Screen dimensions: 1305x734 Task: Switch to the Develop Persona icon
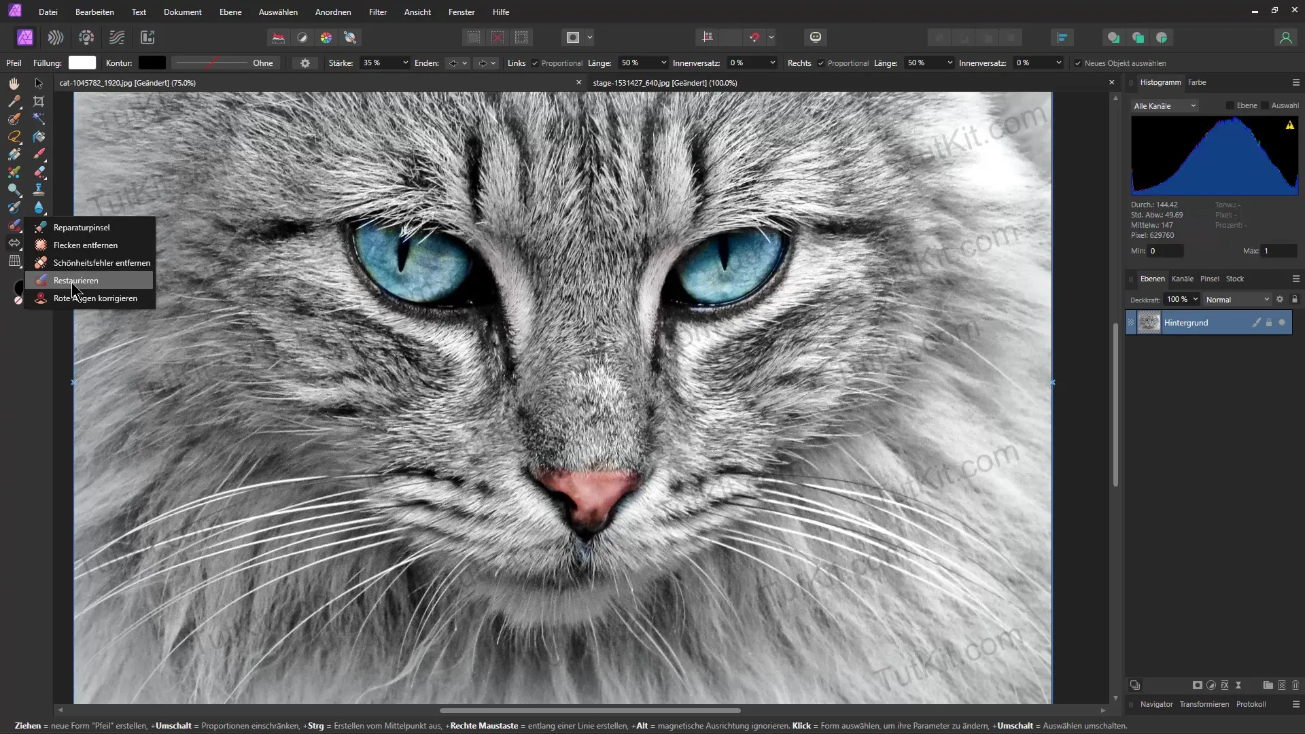(x=86, y=37)
